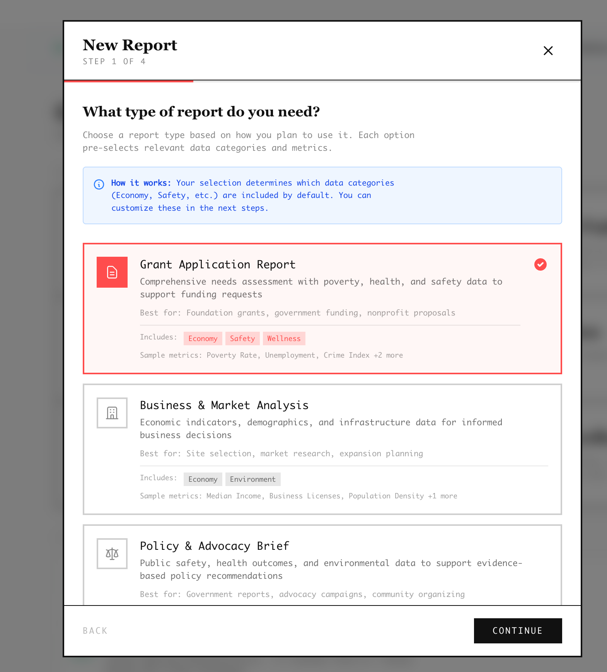607x672 pixels.
Task: Click the 'Step 1 of 4' label
Action: (x=114, y=61)
